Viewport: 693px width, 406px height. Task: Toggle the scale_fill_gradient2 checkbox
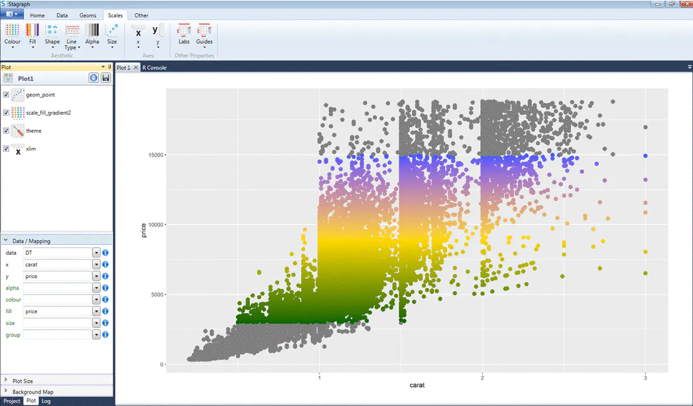click(x=6, y=113)
